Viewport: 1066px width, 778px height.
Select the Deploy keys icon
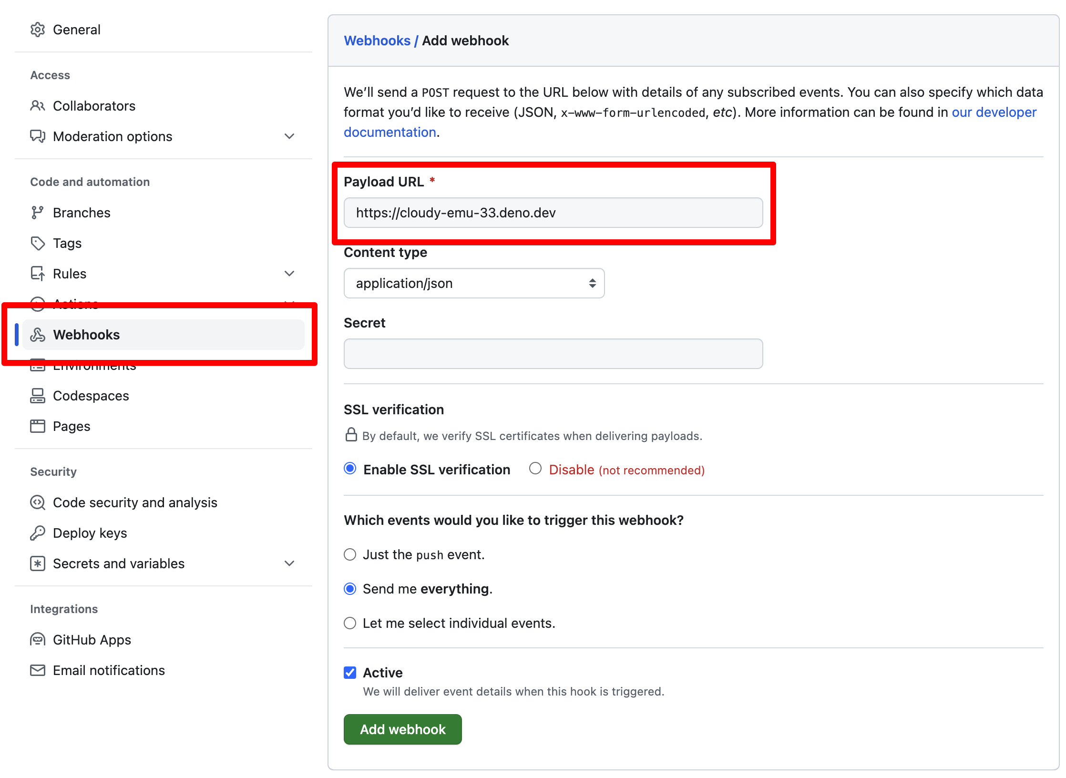(38, 532)
